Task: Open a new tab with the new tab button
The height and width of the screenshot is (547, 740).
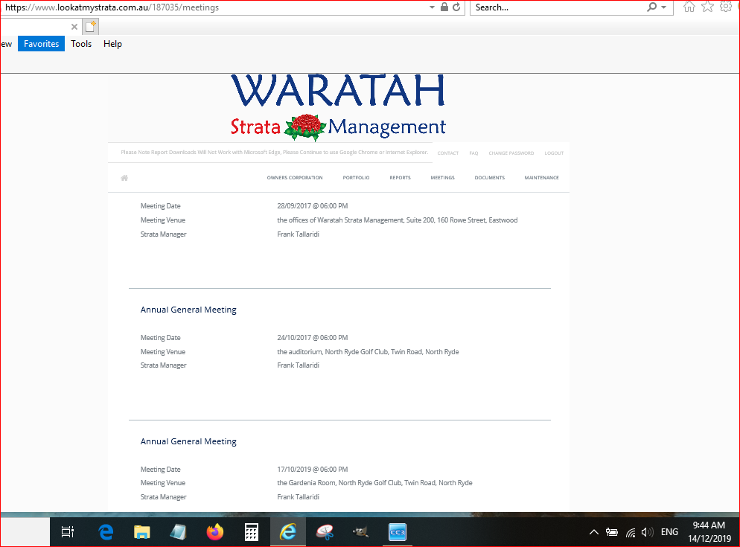Action: pyautogui.click(x=90, y=27)
